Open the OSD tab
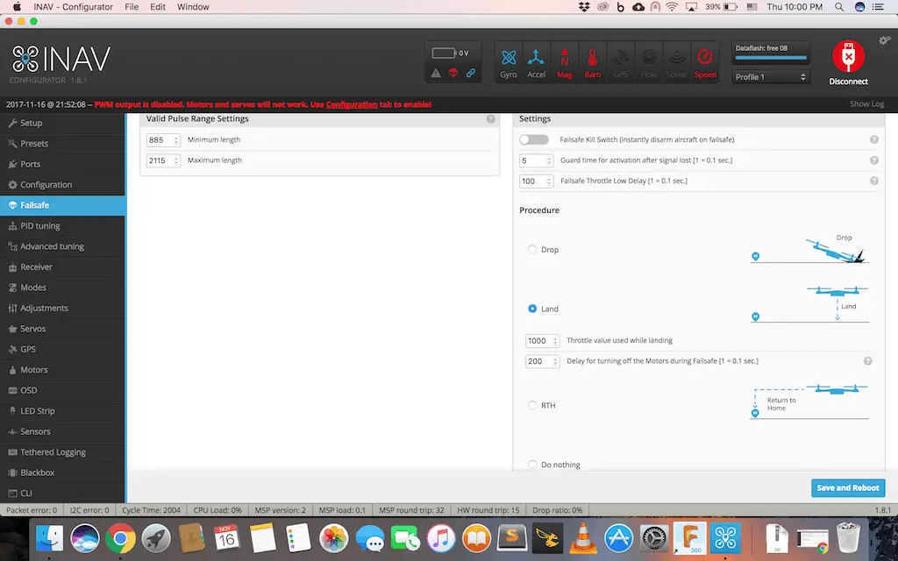This screenshot has height=561, width=898. [62, 390]
